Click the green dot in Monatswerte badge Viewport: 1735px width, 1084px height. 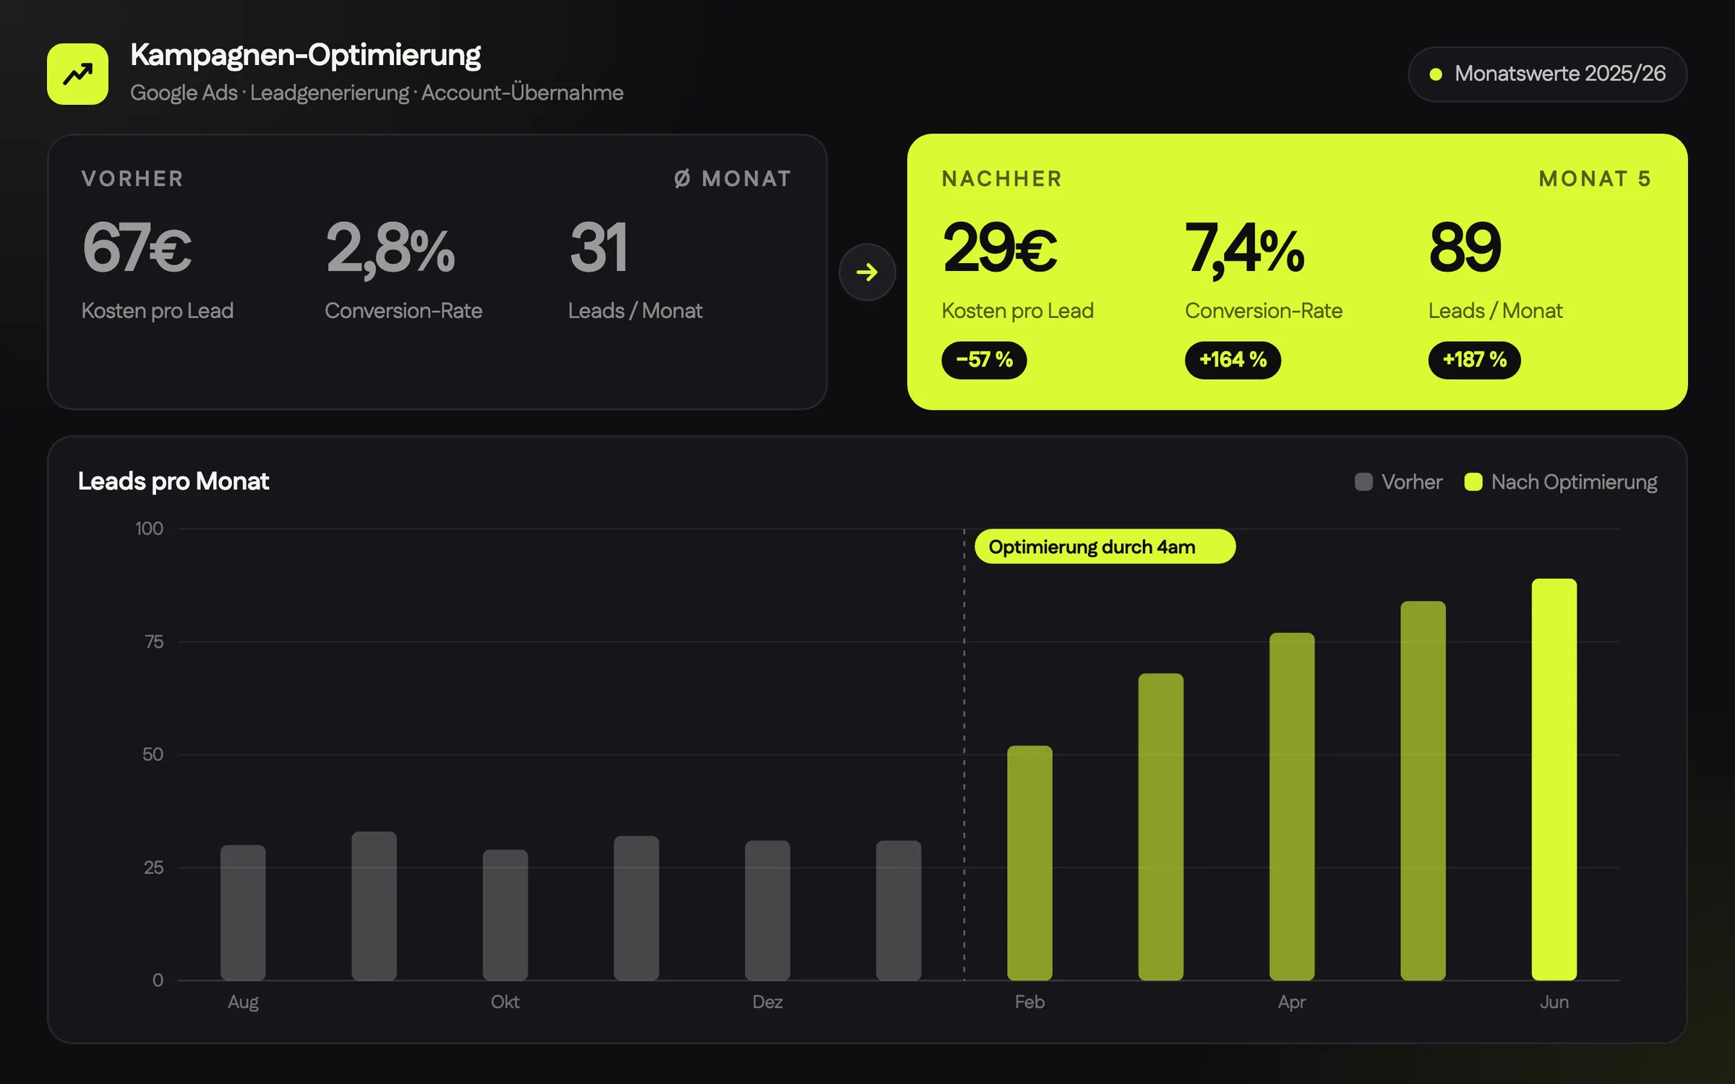(1436, 74)
